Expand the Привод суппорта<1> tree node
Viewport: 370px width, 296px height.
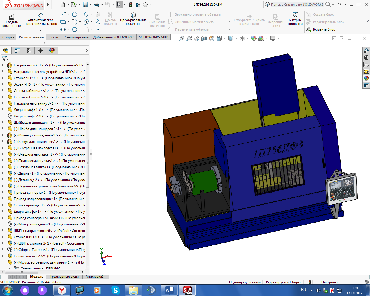3,193
